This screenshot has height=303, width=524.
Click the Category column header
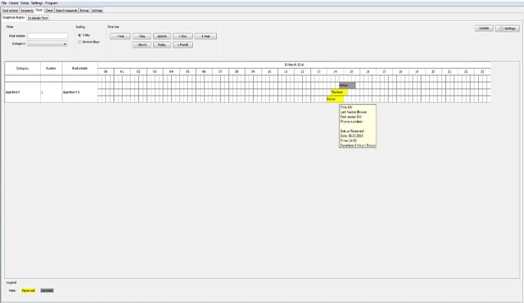coord(23,68)
